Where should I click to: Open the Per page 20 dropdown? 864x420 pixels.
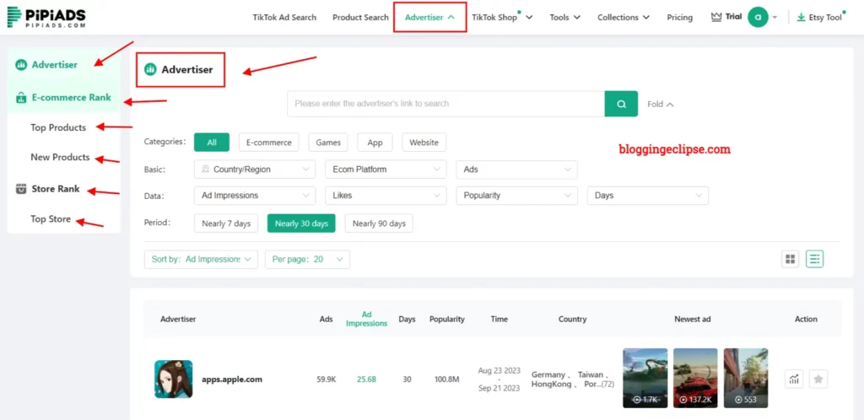(307, 259)
